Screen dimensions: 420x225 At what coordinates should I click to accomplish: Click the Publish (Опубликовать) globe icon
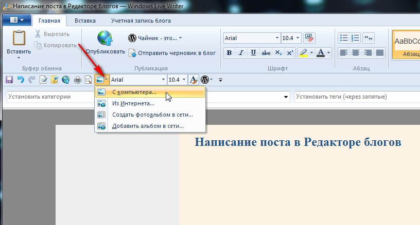click(x=105, y=38)
